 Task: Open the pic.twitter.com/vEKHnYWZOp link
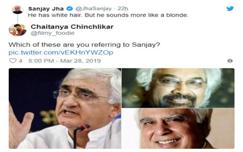[x=61, y=52]
